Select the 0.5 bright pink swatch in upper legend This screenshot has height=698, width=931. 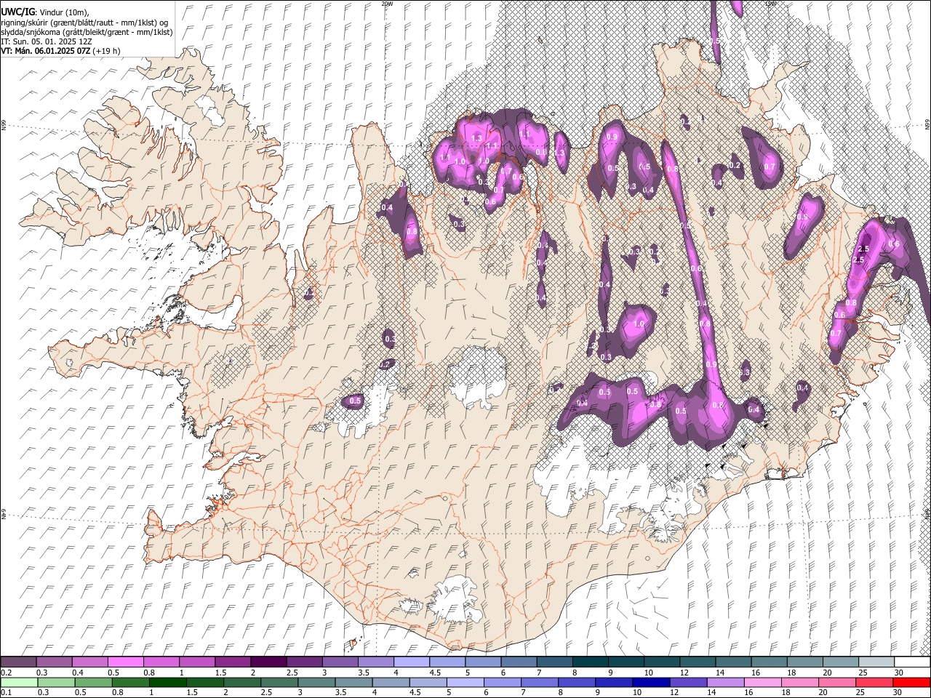tap(125, 662)
